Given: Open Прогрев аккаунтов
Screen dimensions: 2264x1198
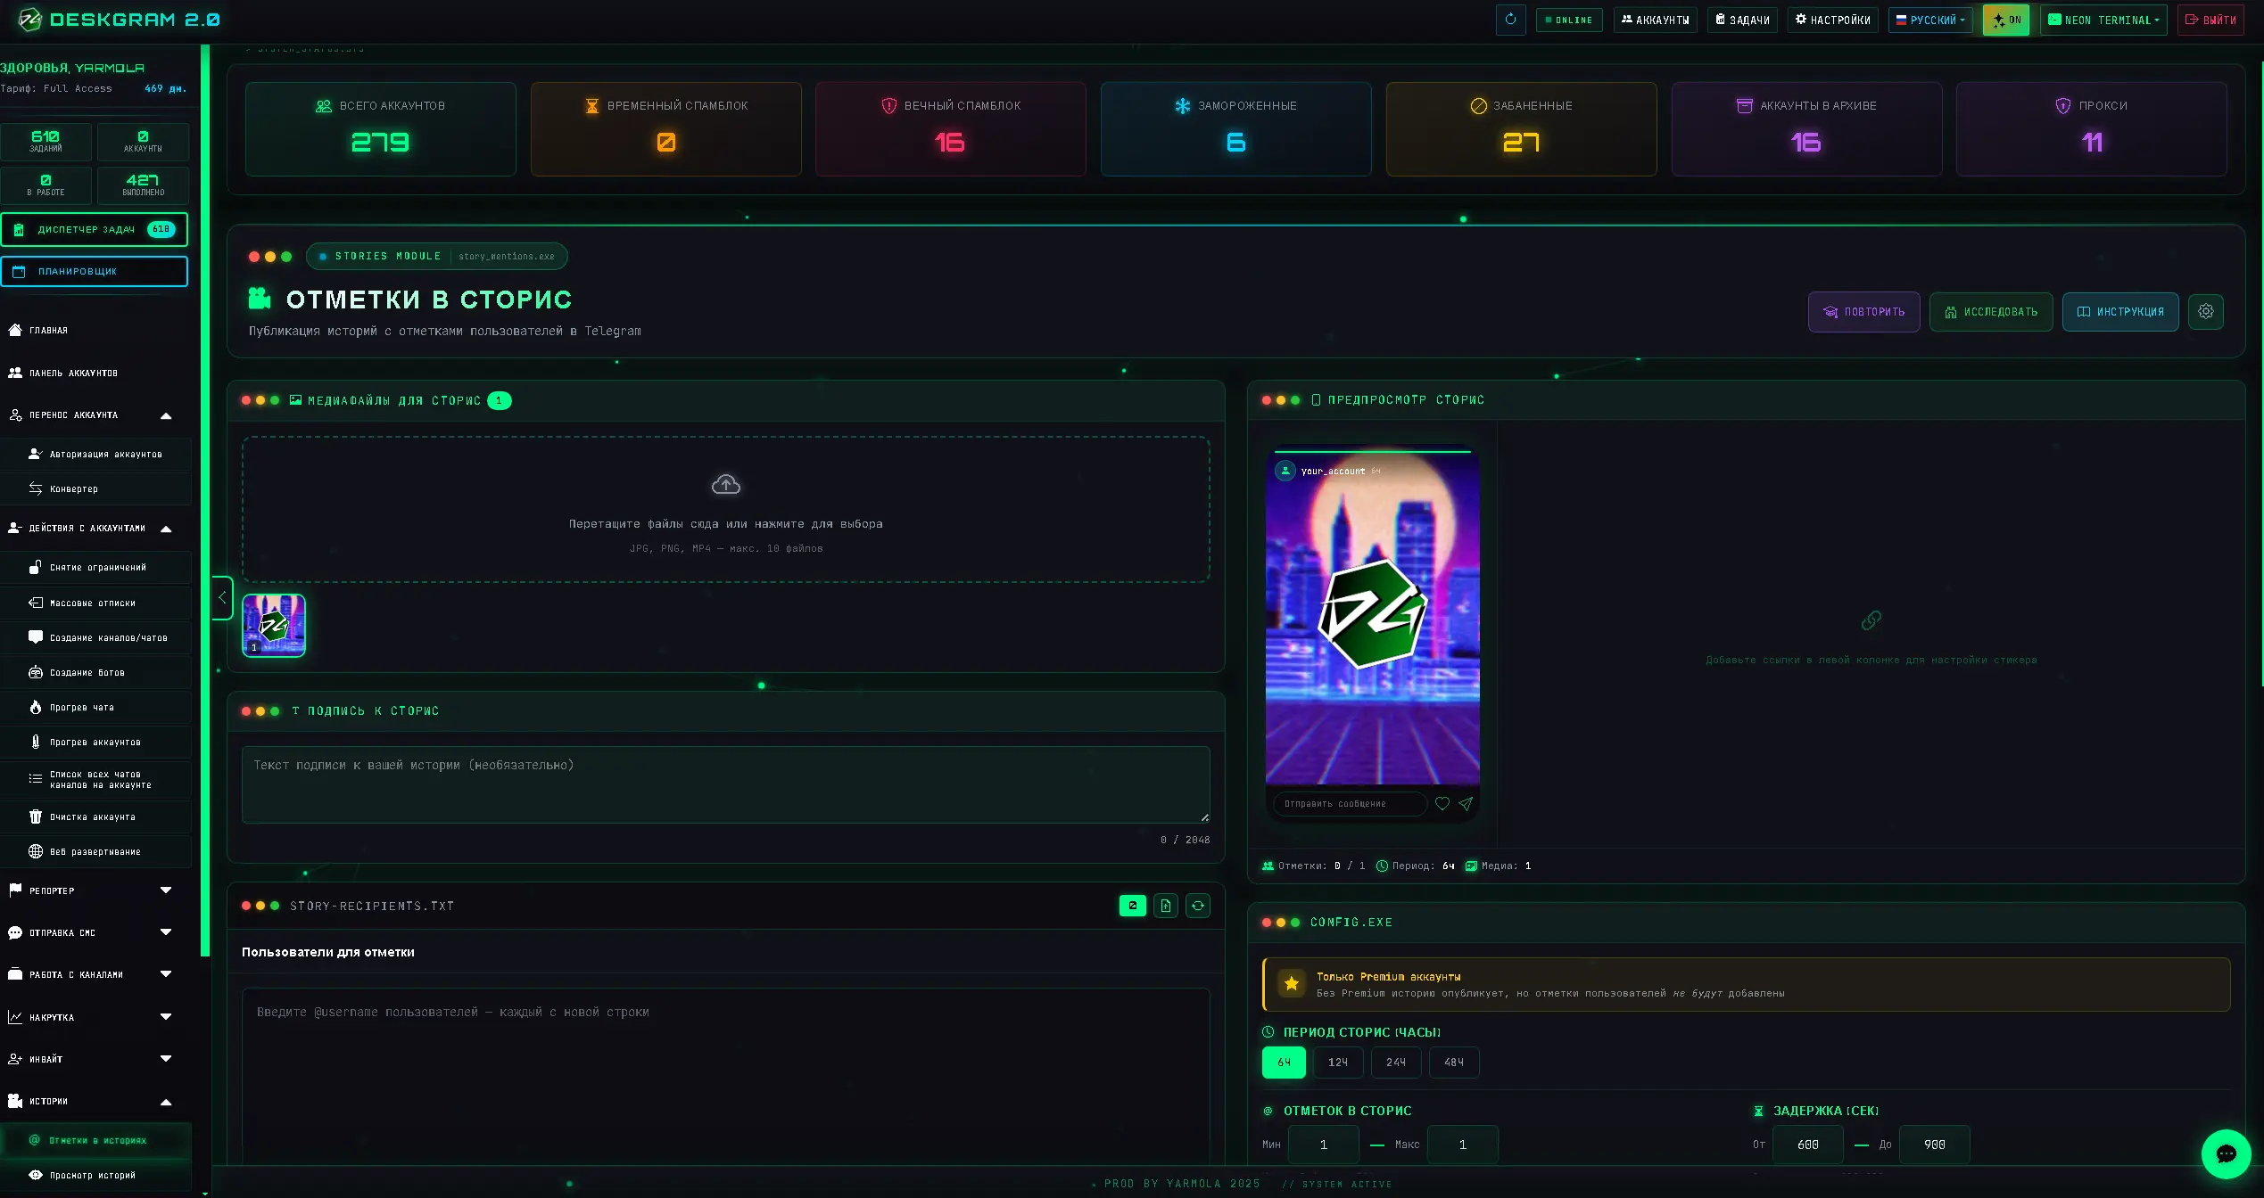Looking at the screenshot, I should (95, 743).
